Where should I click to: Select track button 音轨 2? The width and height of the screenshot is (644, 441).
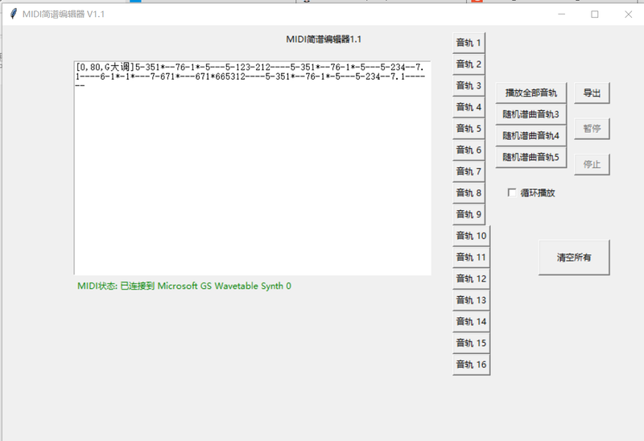[x=469, y=64]
